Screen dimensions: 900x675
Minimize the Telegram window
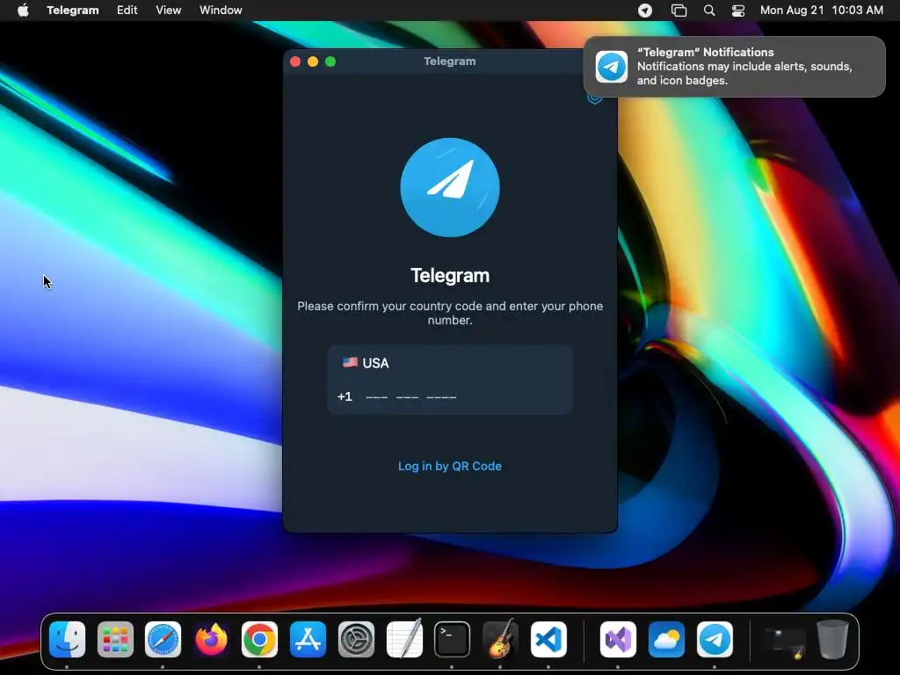click(x=313, y=62)
